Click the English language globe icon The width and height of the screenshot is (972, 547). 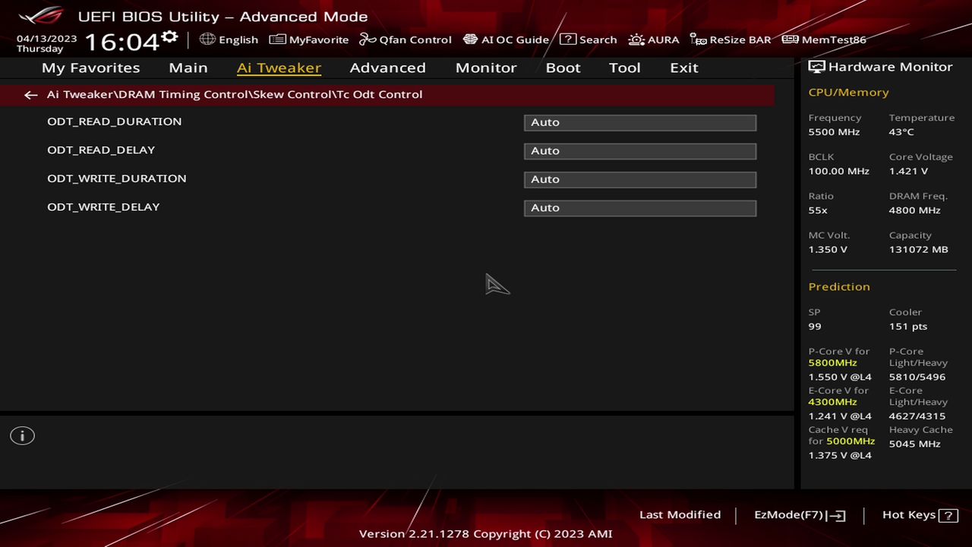207,39
